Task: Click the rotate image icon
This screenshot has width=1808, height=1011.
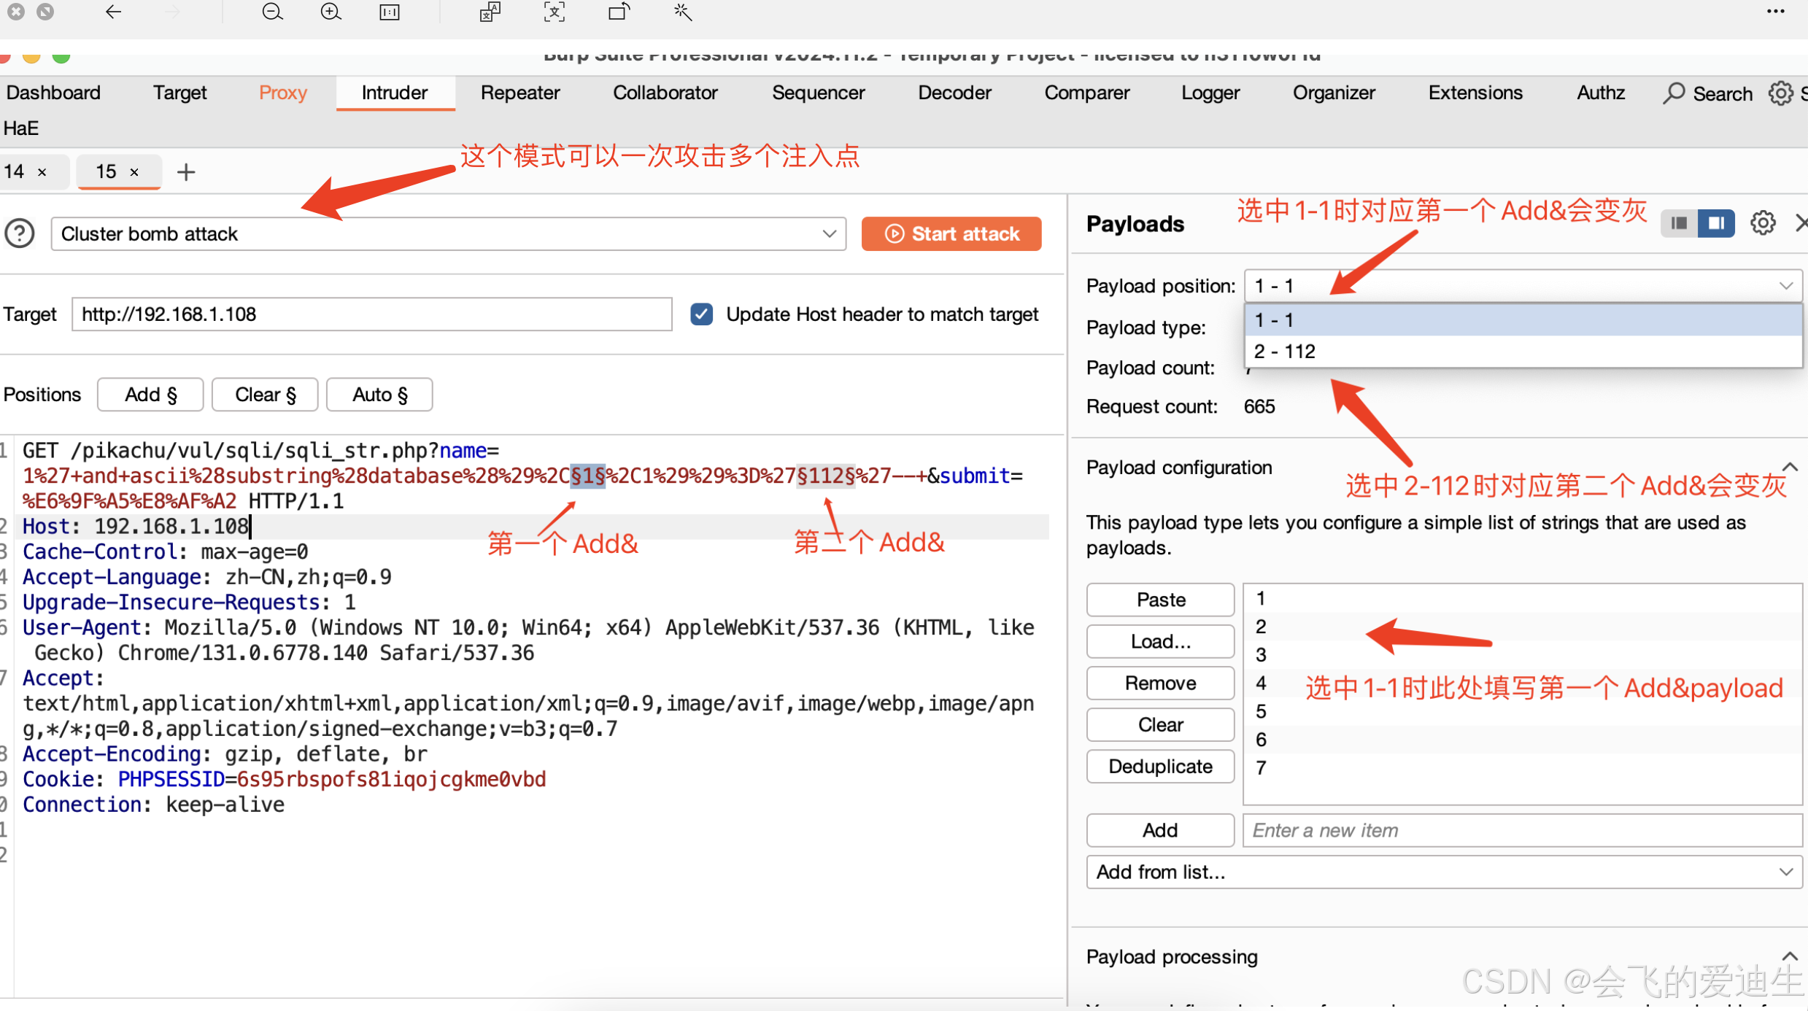Action: pyautogui.click(x=619, y=12)
